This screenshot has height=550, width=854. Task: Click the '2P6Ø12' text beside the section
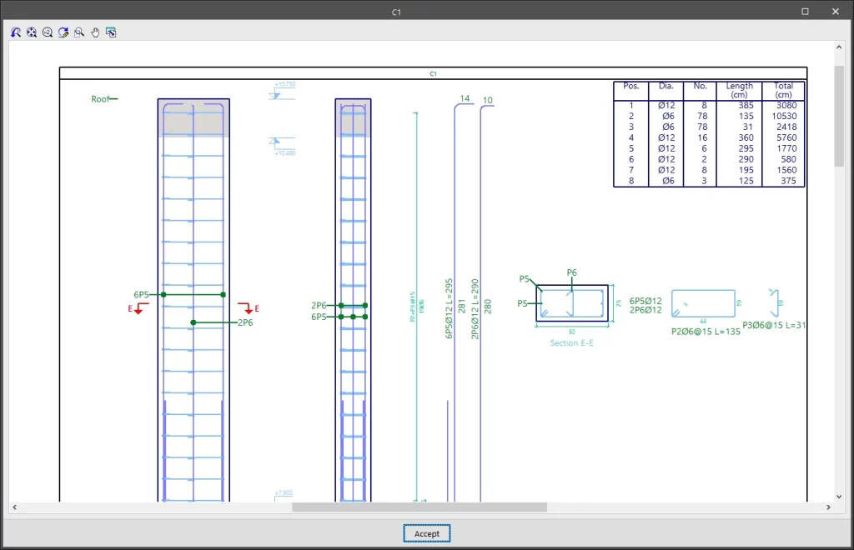[646, 310]
